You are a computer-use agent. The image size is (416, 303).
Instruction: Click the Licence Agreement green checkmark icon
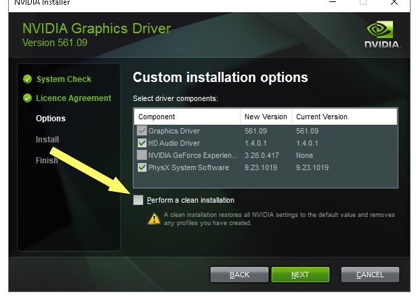click(27, 98)
